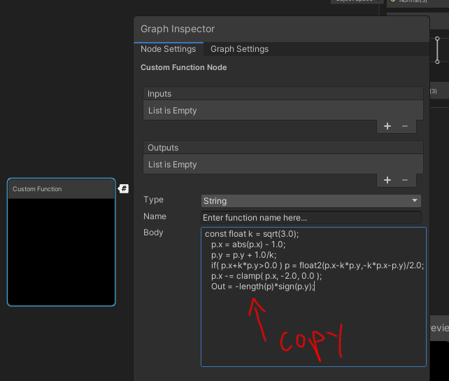
Task: Add a new input with the Inputs plus button
Action: tap(387, 126)
